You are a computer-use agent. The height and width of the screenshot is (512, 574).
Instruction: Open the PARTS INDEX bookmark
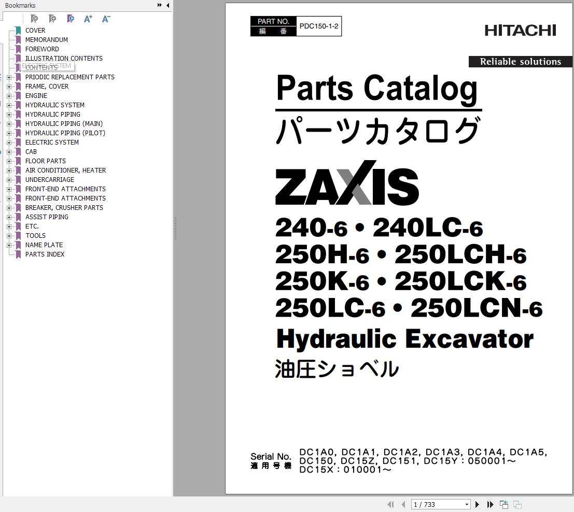[45, 254]
